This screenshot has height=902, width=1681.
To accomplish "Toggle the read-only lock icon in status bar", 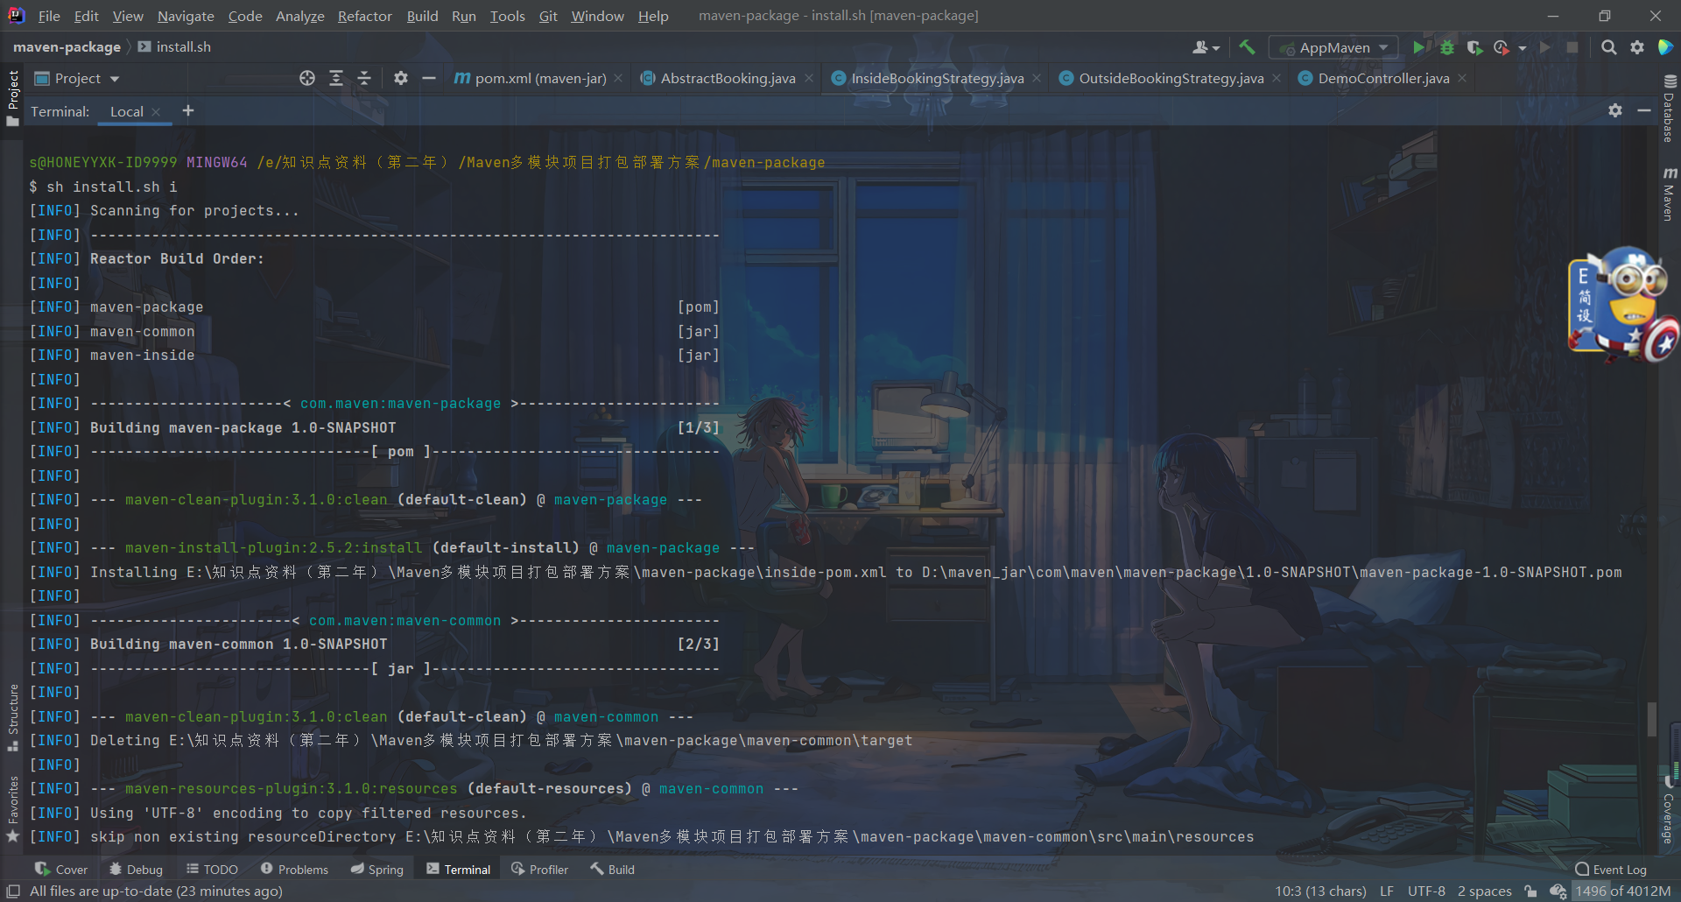I will 1530,891.
